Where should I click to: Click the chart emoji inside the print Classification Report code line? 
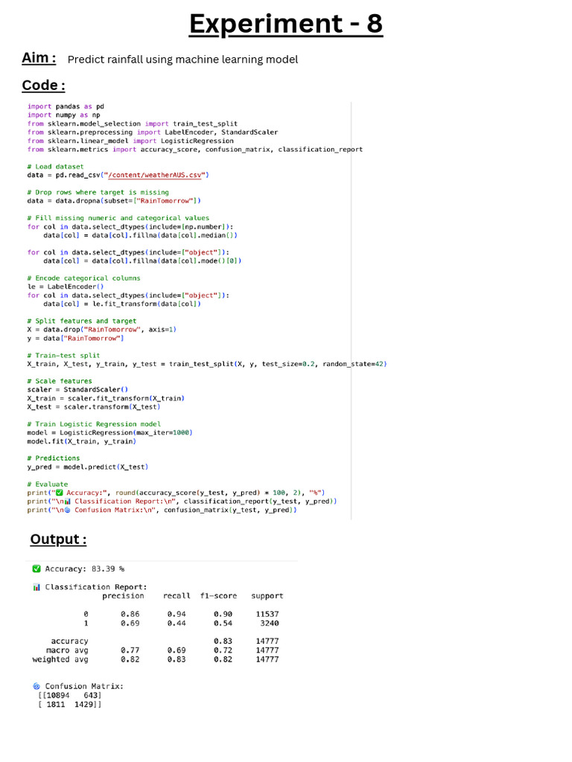point(67,502)
